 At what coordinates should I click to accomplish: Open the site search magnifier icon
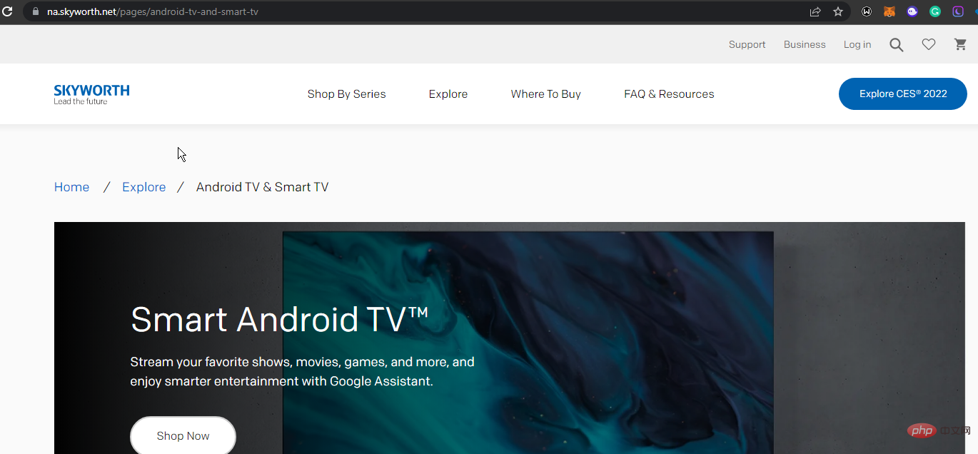[x=897, y=45]
